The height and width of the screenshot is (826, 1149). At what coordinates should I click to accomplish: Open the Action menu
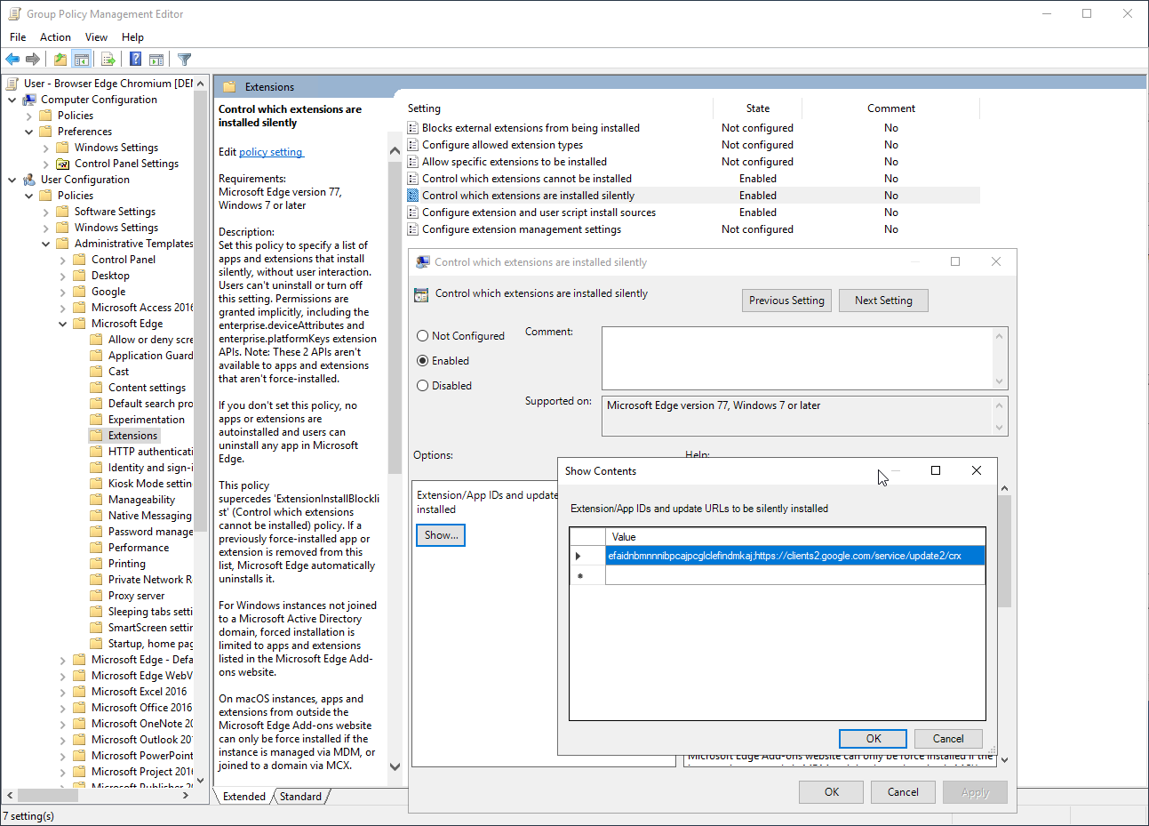55,37
